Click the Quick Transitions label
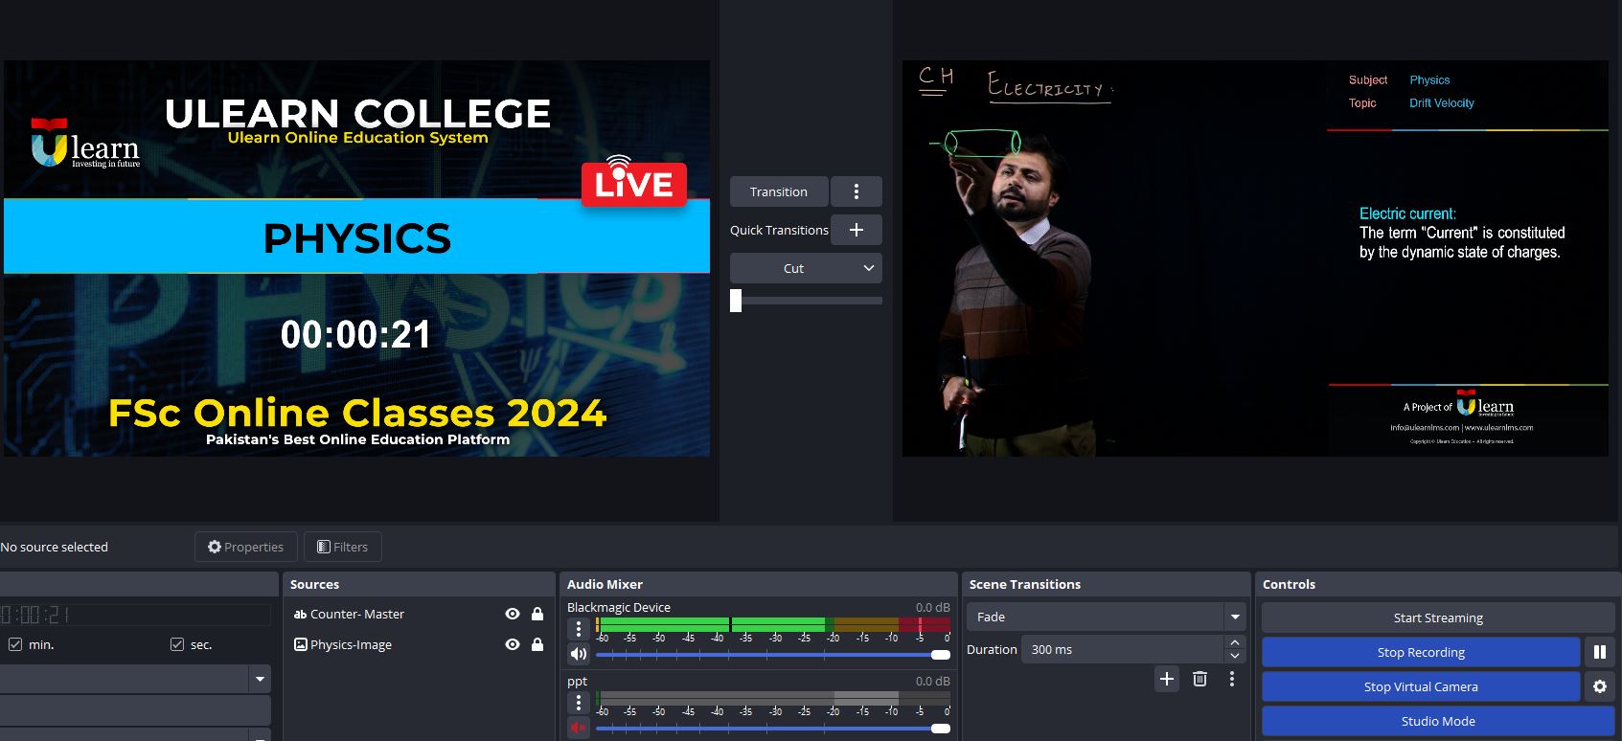This screenshot has width=1622, height=741. coord(779,230)
